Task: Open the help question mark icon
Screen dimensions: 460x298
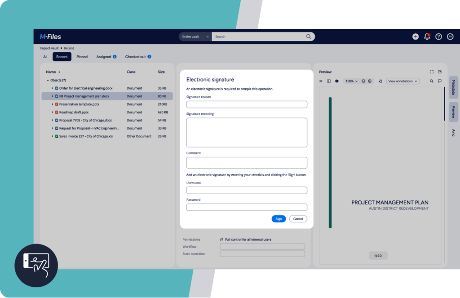Action: point(438,36)
